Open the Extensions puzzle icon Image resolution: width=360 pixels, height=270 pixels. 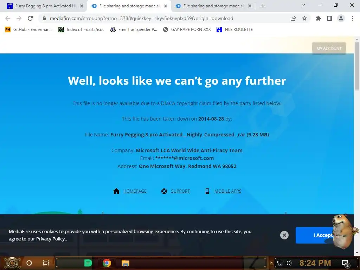click(319, 18)
